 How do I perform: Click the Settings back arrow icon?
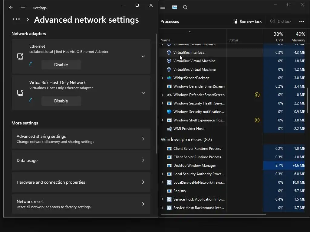pyautogui.click(x=11, y=8)
